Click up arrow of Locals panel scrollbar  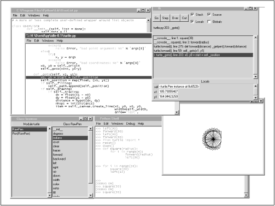(x=255, y=86)
